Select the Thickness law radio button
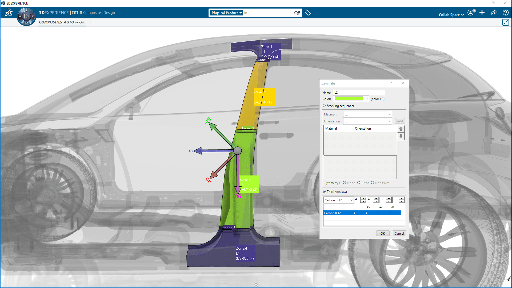The image size is (512, 288). 324,191
